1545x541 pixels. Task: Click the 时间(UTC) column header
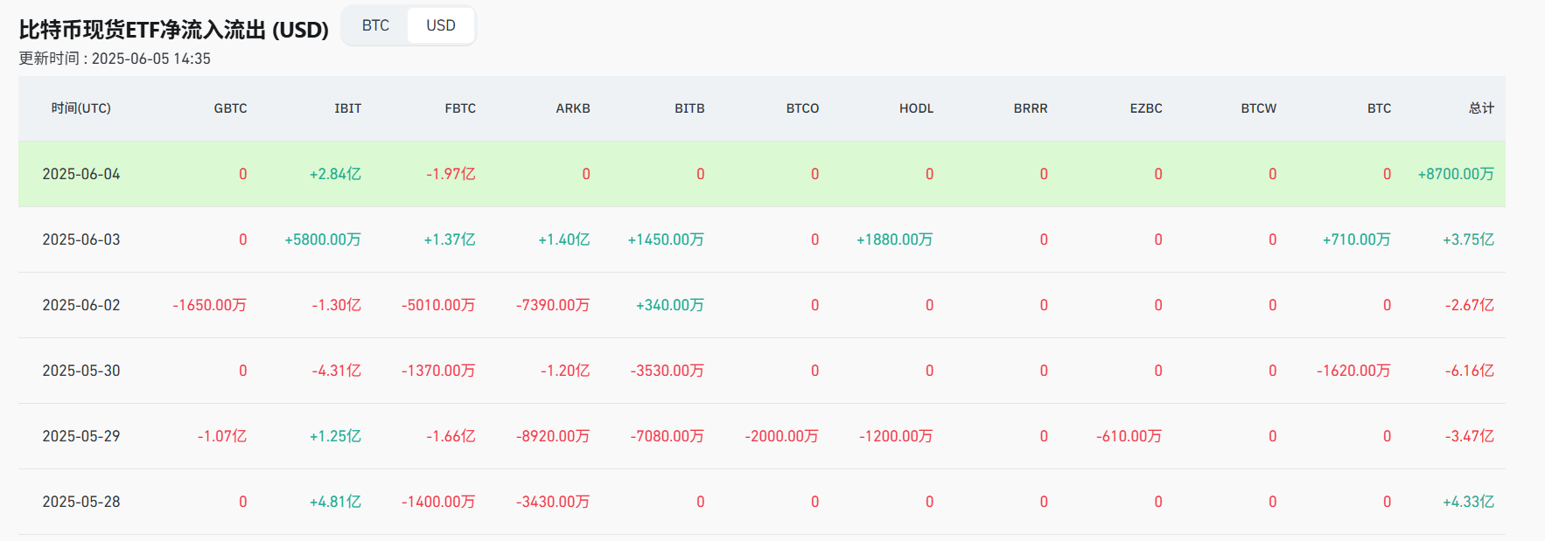80,108
